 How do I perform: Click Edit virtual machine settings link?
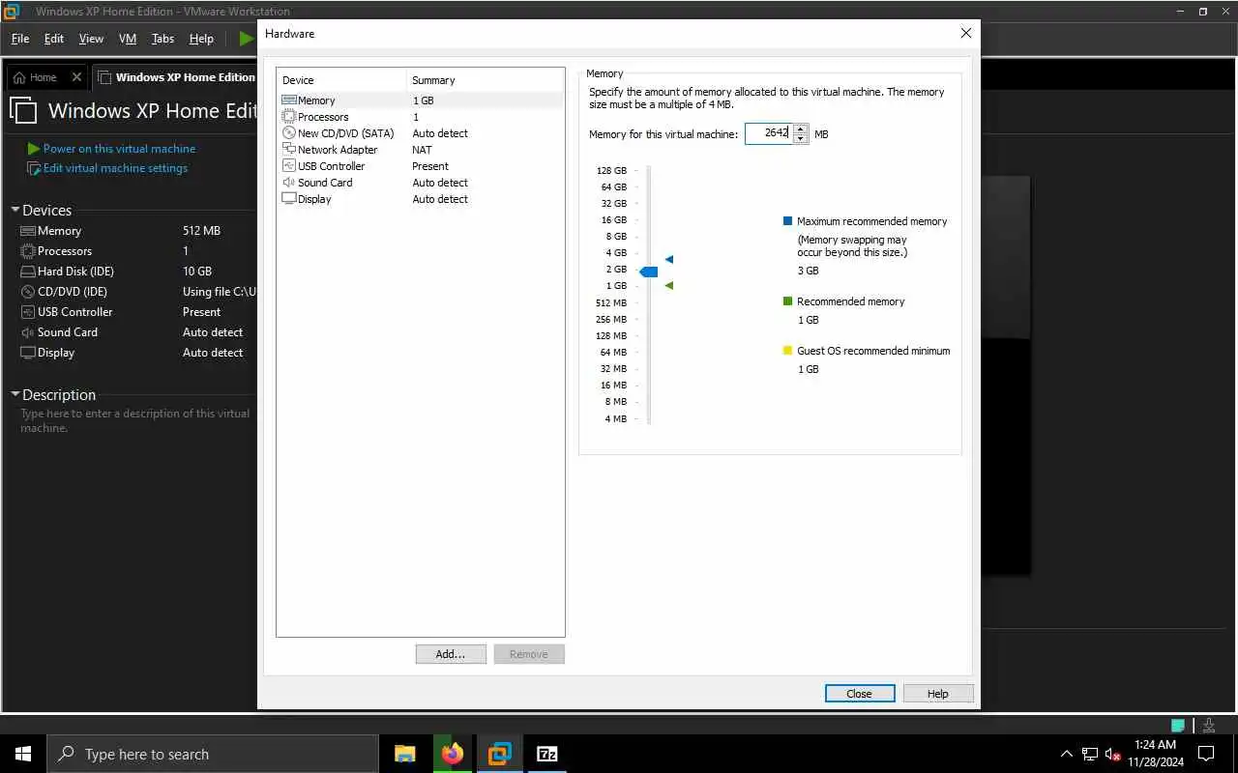115,168
